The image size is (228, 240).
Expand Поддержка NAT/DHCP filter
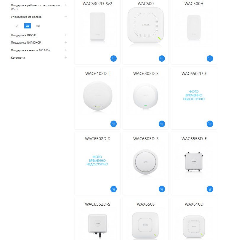[x=66, y=42]
